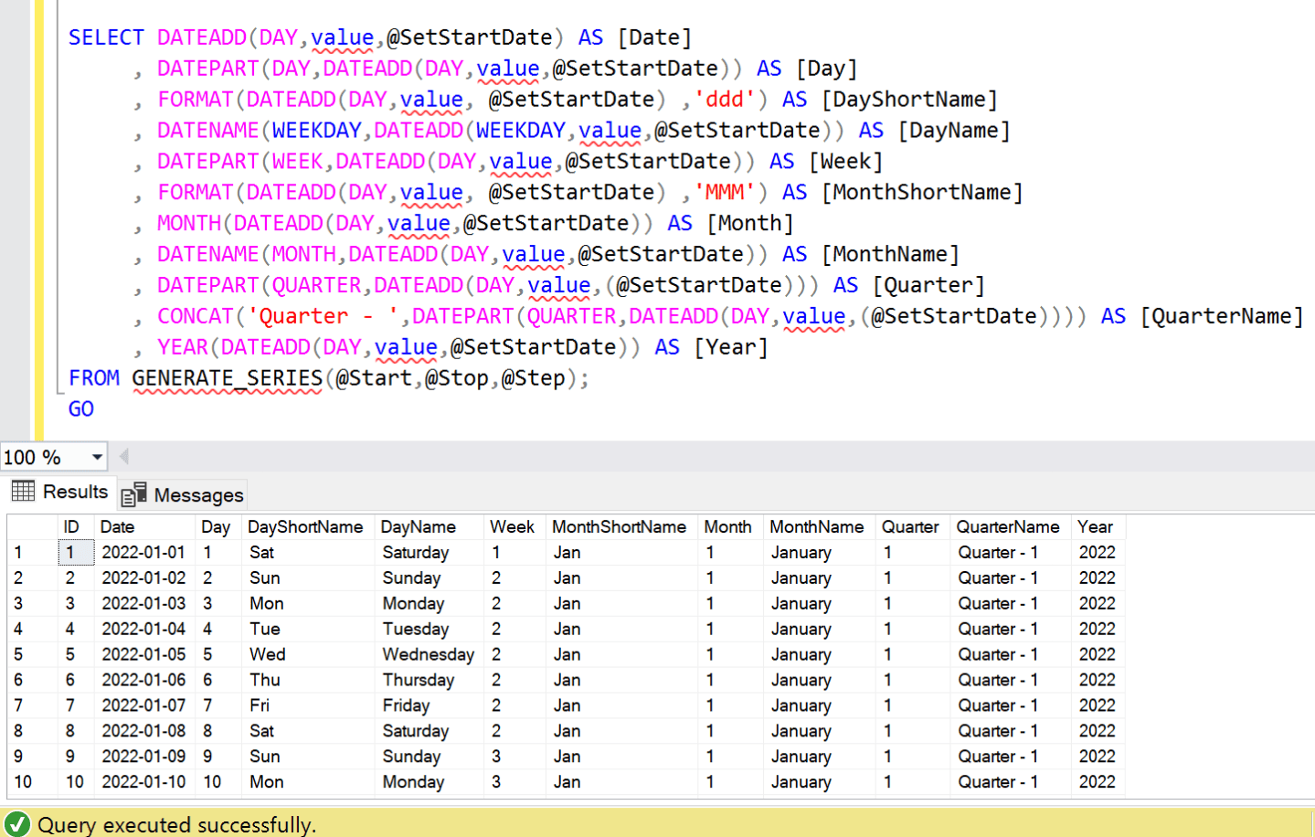Click the GENERATE_SERIES function name in the query
1315x837 pixels.
[228, 378]
